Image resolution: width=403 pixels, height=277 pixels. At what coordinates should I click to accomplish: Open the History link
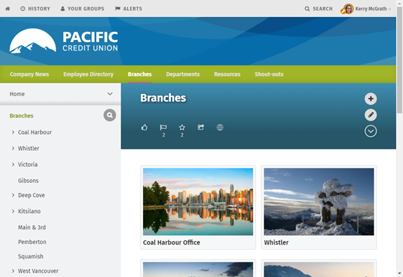(x=35, y=8)
